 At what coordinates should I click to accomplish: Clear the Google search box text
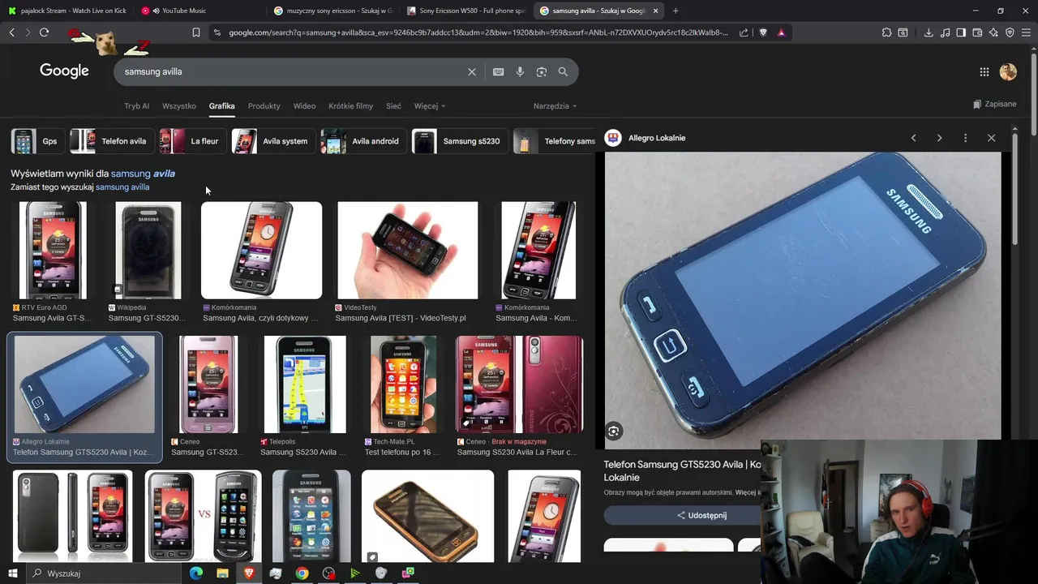click(472, 71)
